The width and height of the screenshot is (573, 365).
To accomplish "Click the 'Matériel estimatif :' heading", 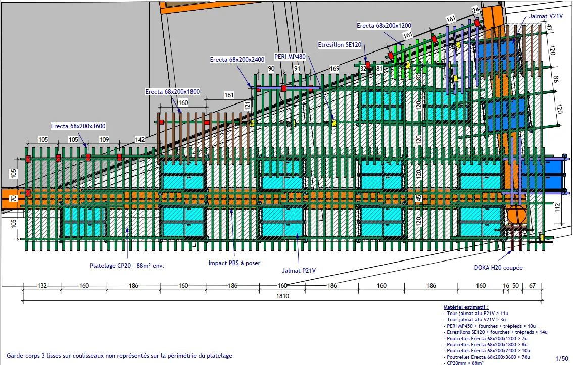I will tap(466, 307).
